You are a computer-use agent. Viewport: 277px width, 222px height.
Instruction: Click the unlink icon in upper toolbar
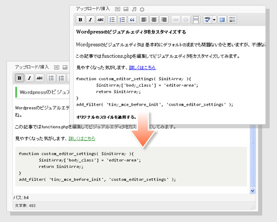click(186, 19)
